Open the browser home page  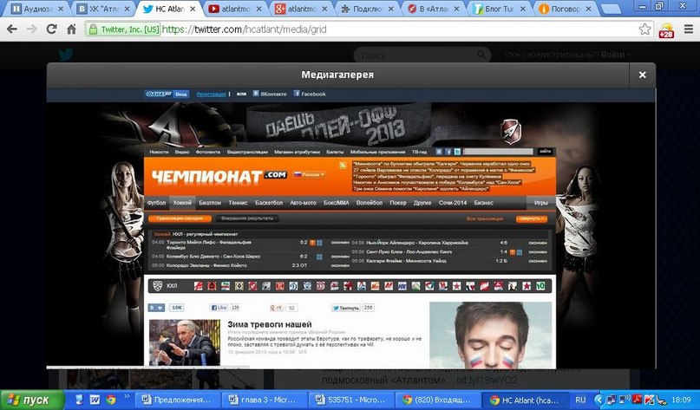click(71, 29)
